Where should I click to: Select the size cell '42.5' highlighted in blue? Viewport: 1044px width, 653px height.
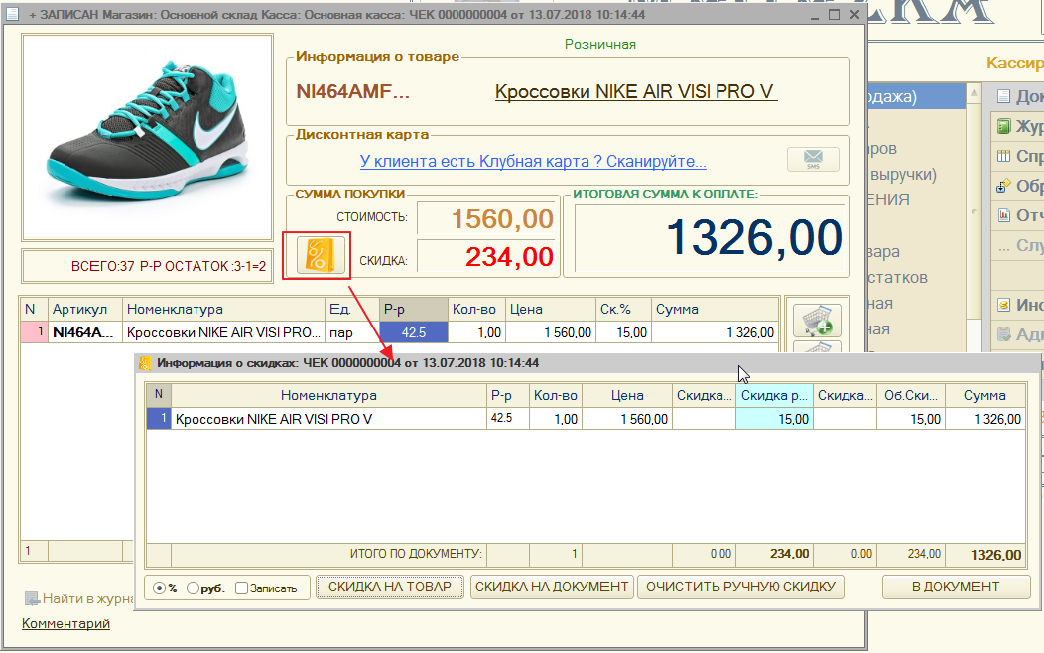pos(414,332)
